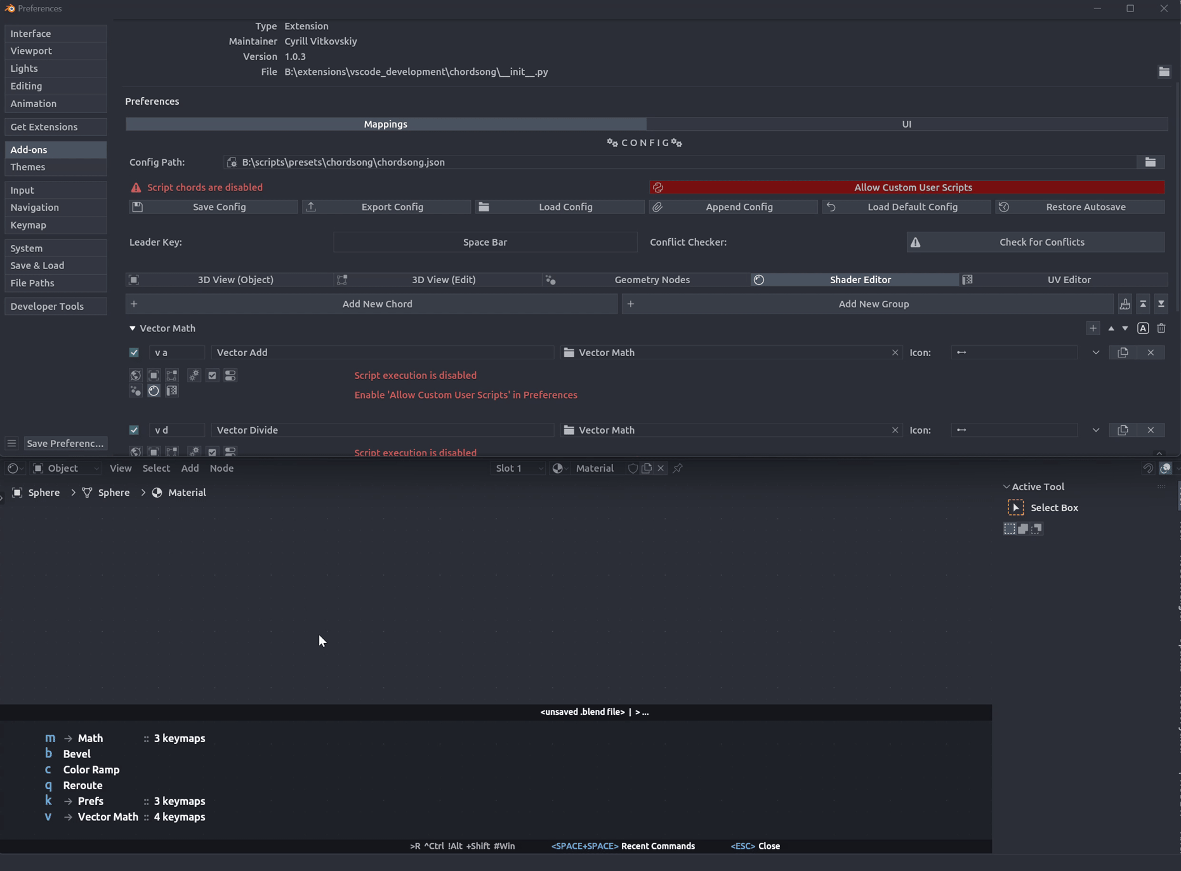
Task: Select the UV Editor mapping tab
Action: click(x=1068, y=279)
